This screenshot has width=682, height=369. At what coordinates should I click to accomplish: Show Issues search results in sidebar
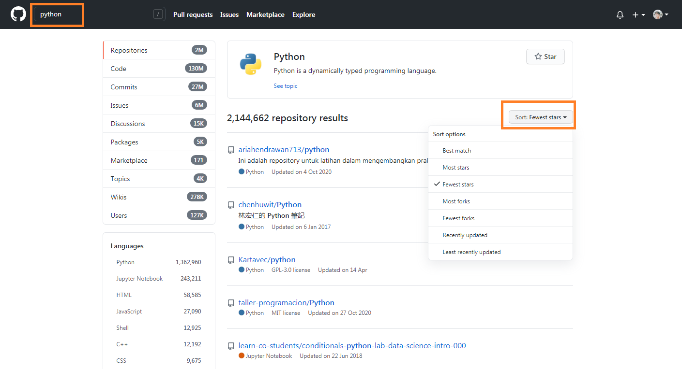[x=159, y=105]
